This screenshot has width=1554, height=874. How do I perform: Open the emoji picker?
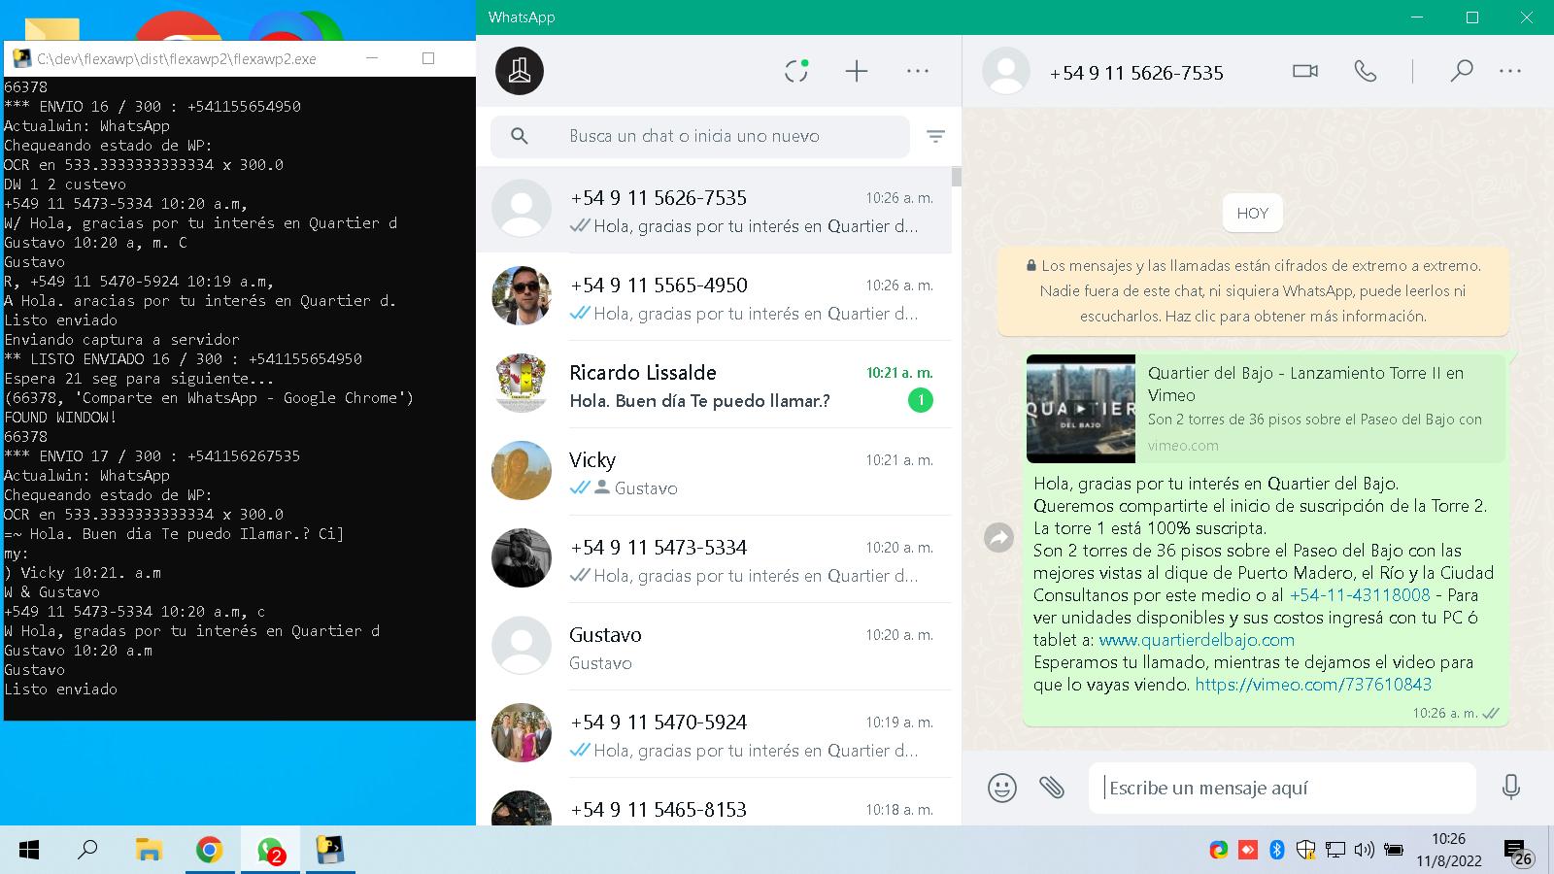pos(1001,788)
